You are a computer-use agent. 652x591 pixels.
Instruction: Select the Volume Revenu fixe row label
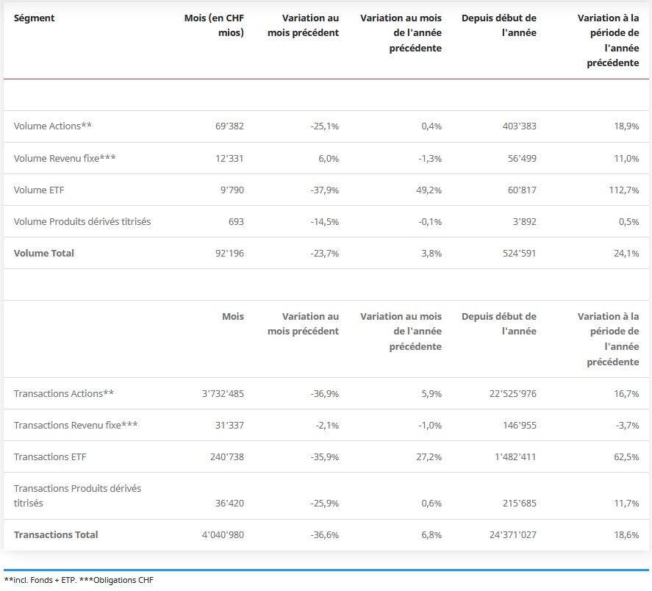[65, 158]
